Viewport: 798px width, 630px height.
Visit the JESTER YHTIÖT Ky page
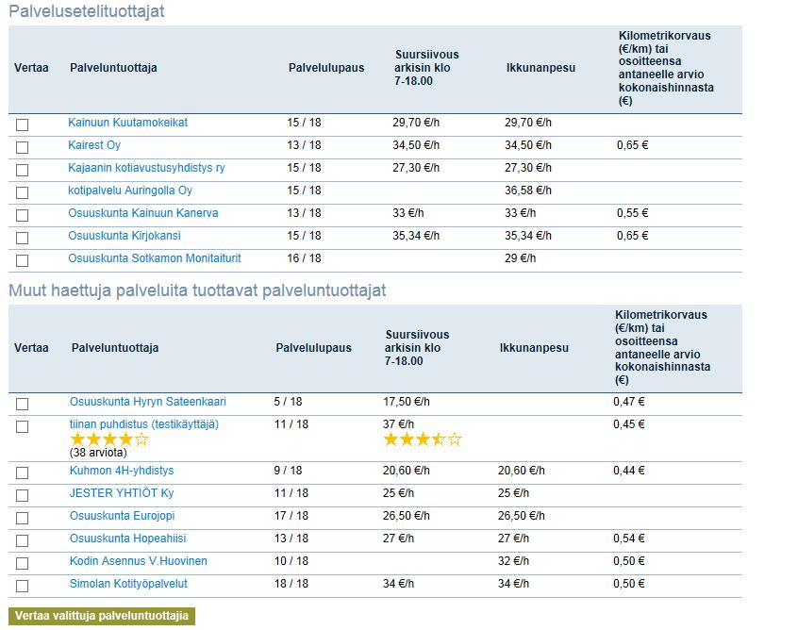pos(122,493)
